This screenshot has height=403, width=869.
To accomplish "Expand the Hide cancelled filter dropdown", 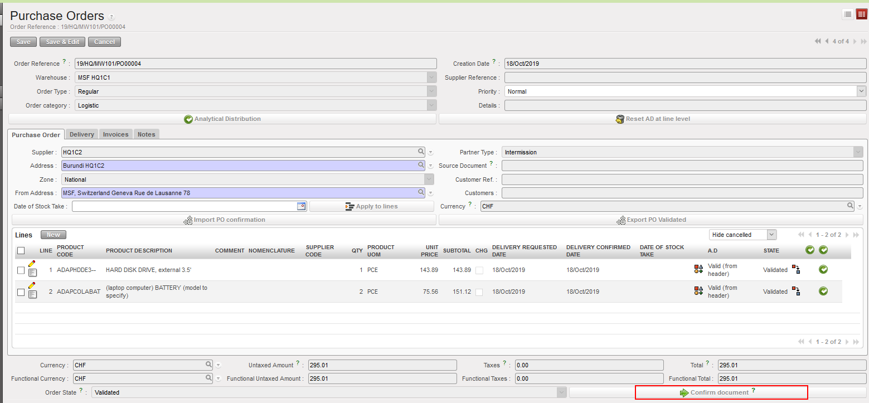I will [771, 235].
